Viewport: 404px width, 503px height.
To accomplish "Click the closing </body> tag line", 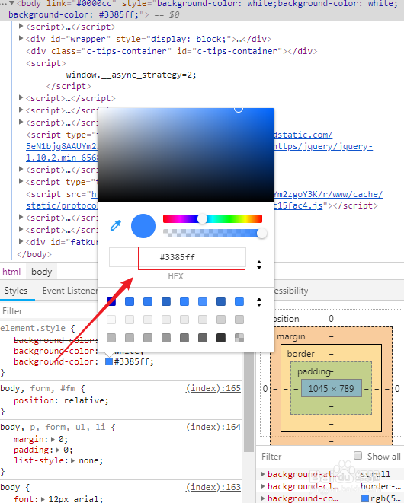I will pyautogui.click(x=34, y=254).
